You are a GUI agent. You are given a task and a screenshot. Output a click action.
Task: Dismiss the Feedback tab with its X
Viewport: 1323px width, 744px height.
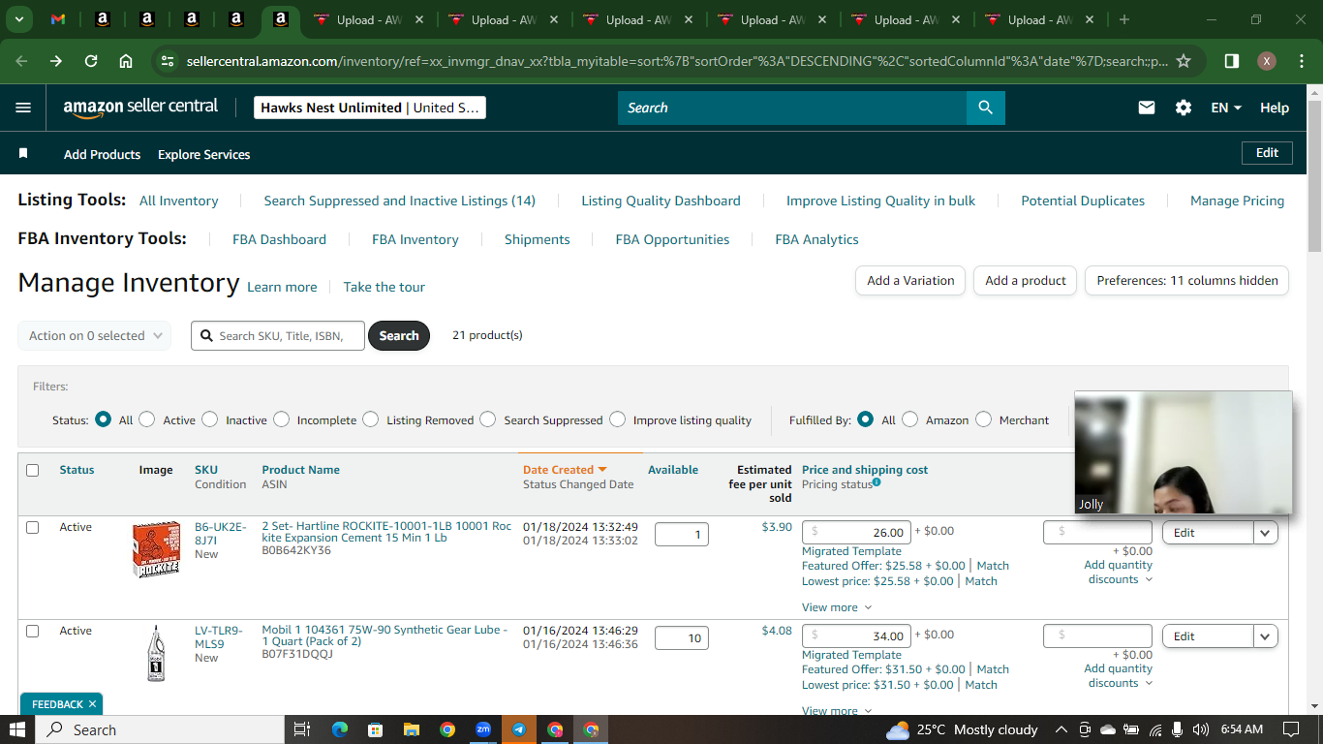click(92, 704)
